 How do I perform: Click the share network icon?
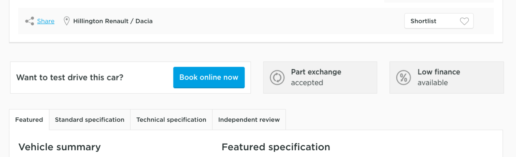pyautogui.click(x=29, y=21)
